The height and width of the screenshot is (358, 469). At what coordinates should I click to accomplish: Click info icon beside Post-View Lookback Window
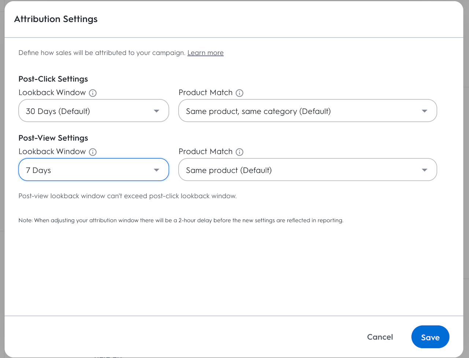point(93,152)
